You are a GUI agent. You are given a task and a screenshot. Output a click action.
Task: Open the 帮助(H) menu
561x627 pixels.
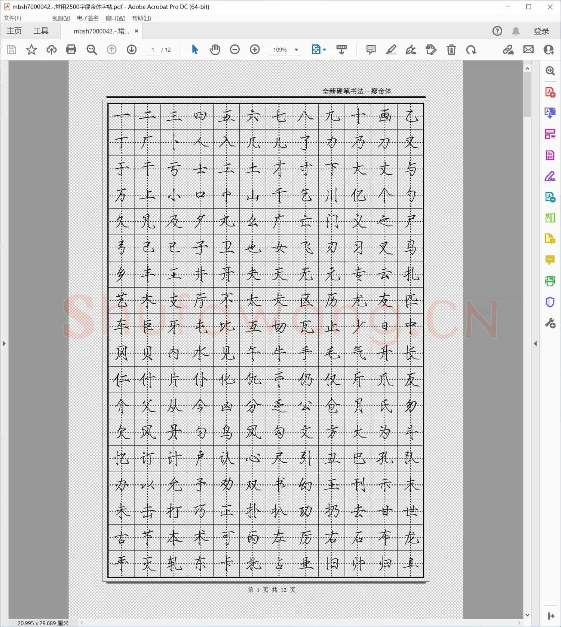point(141,18)
